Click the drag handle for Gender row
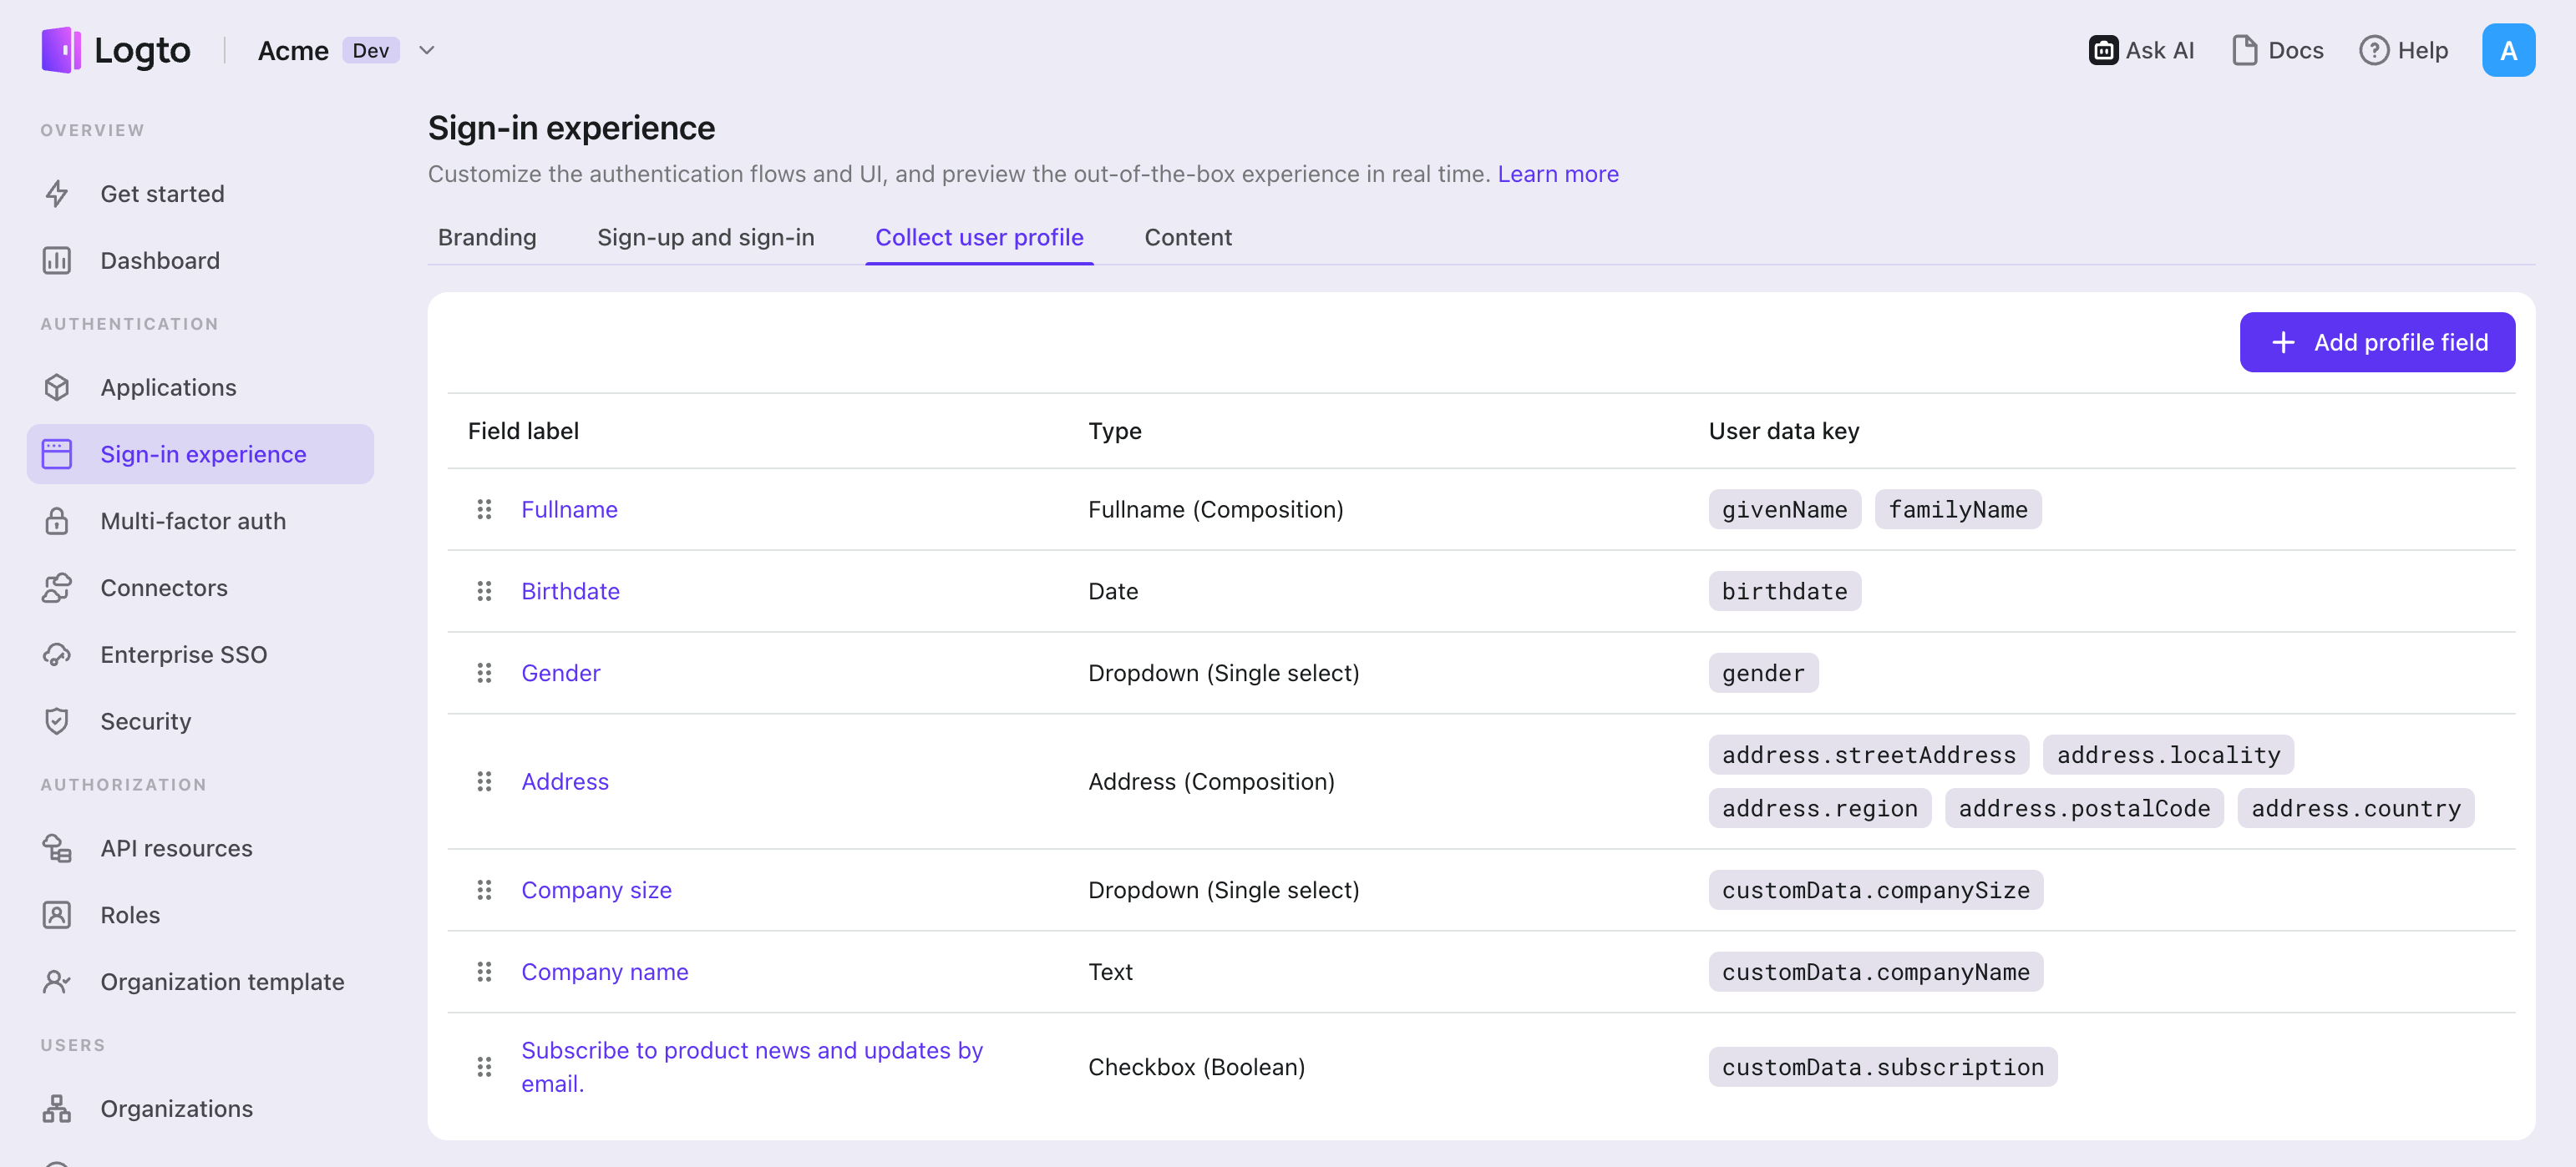2576x1167 pixels. [484, 674]
